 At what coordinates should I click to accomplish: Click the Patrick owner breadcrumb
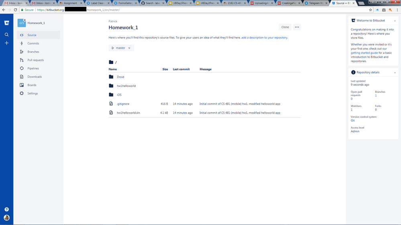tap(113, 22)
